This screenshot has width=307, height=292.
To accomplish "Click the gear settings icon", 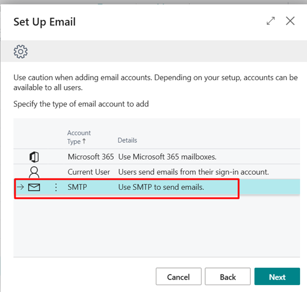I will 20,51.
